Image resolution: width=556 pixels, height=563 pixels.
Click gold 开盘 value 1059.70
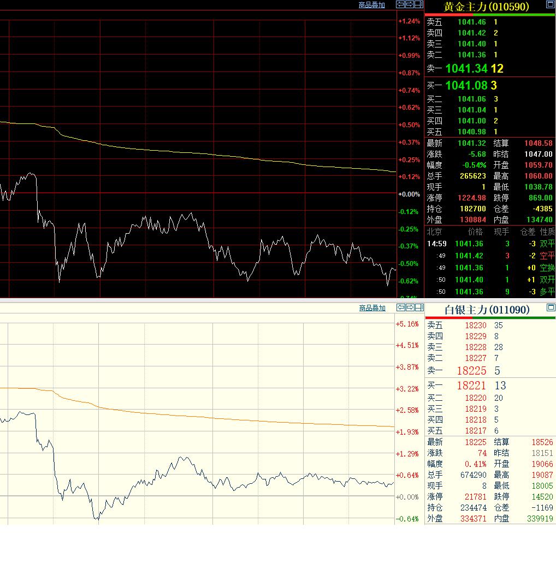(x=538, y=165)
